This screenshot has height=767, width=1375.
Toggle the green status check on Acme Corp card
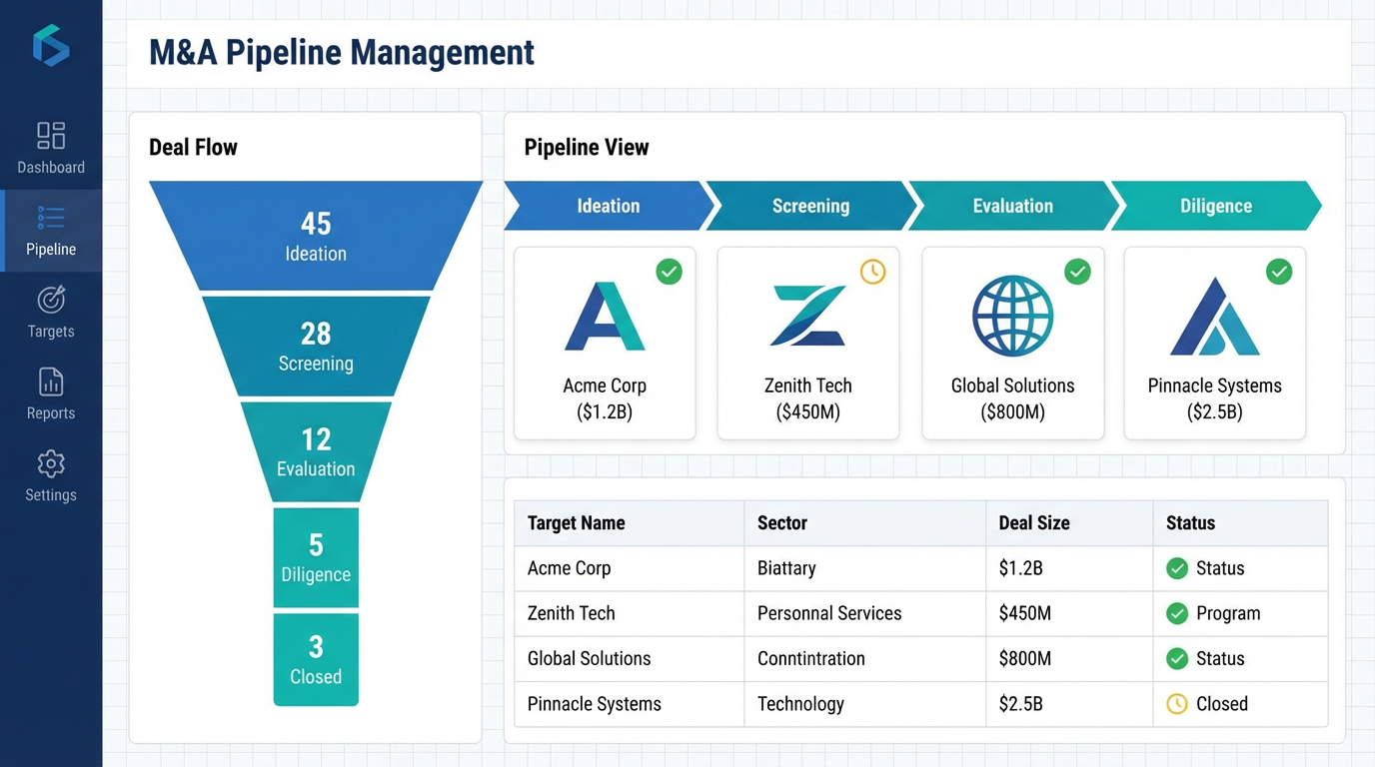[669, 271]
